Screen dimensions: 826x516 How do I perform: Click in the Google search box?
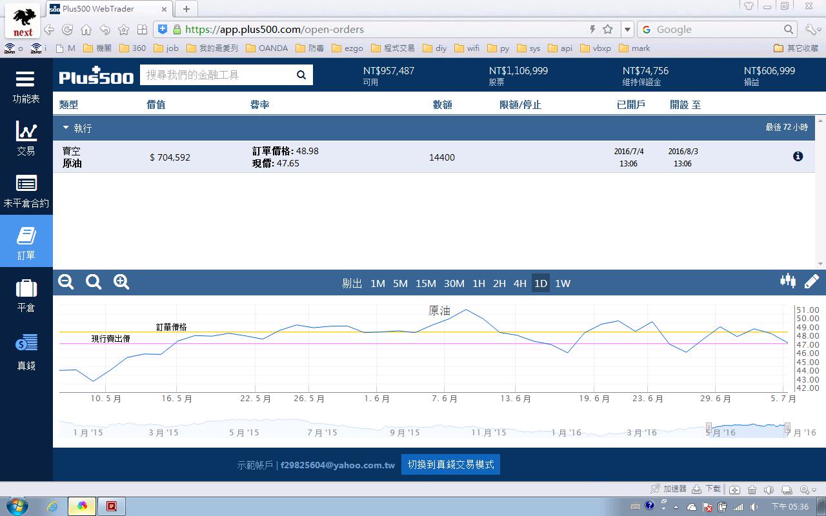click(716, 30)
